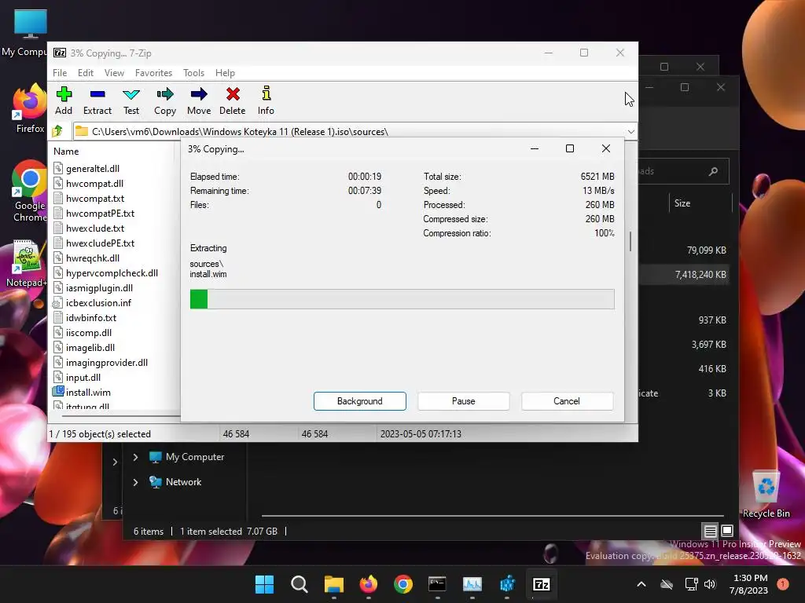Click the Delete toolbar icon
This screenshot has width=805, height=603.
[x=233, y=100]
